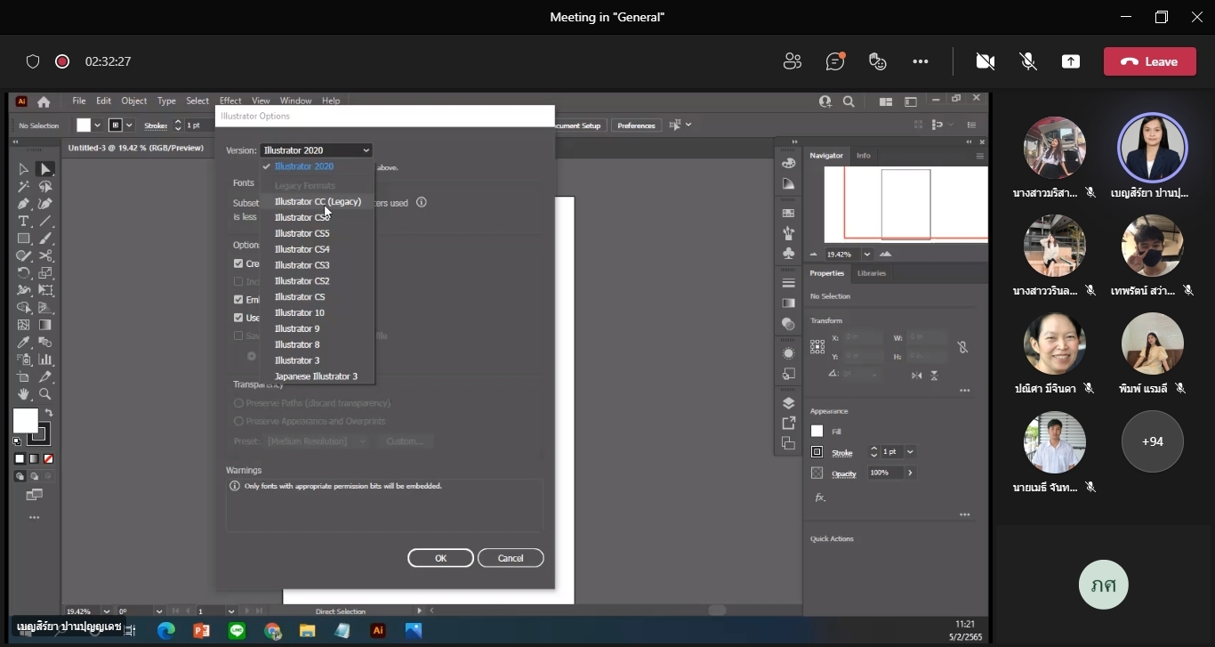Show the +94 more participants
This screenshot has width=1215, height=647.
click(x=1153, y=441)
